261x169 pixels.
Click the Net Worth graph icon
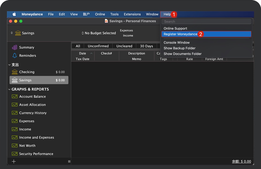tap(15, 146)
